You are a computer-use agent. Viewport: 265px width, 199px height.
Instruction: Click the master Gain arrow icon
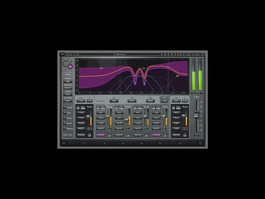(x=65, y=113)
